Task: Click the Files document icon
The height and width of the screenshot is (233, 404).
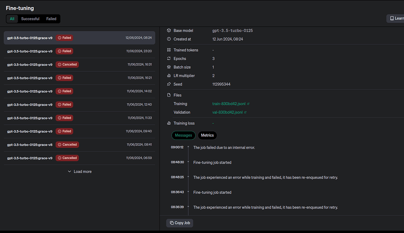Action: pyautogui.click(x=169, y=95)
